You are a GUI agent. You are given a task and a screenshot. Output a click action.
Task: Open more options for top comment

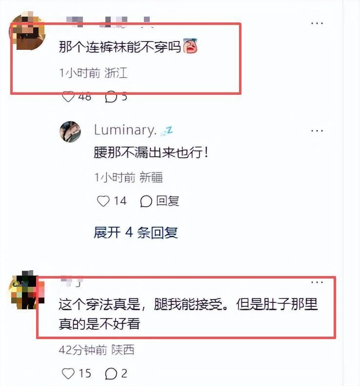317,23
